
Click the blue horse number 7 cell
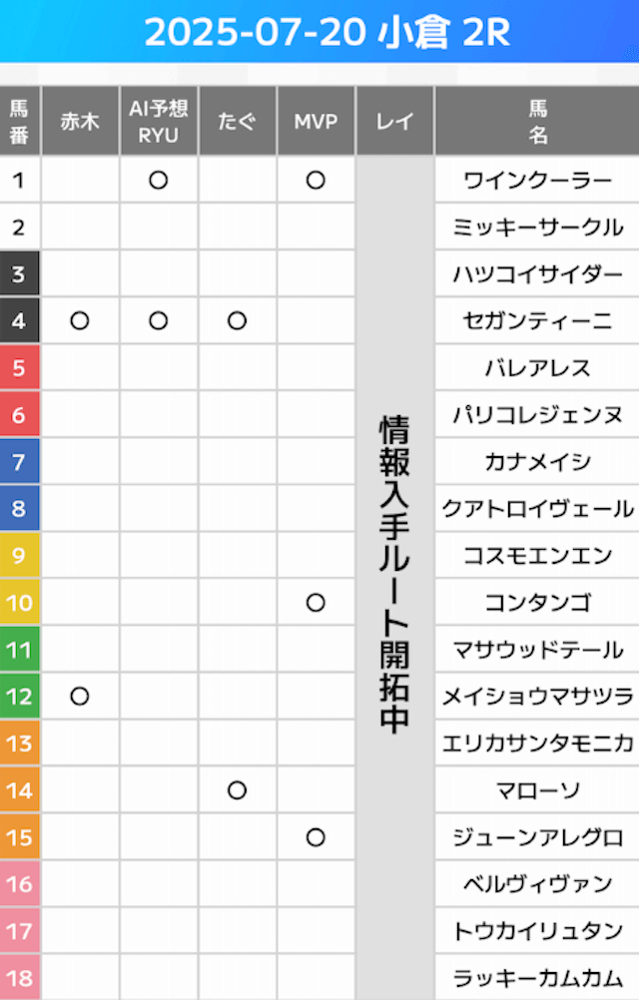(19, 462)
